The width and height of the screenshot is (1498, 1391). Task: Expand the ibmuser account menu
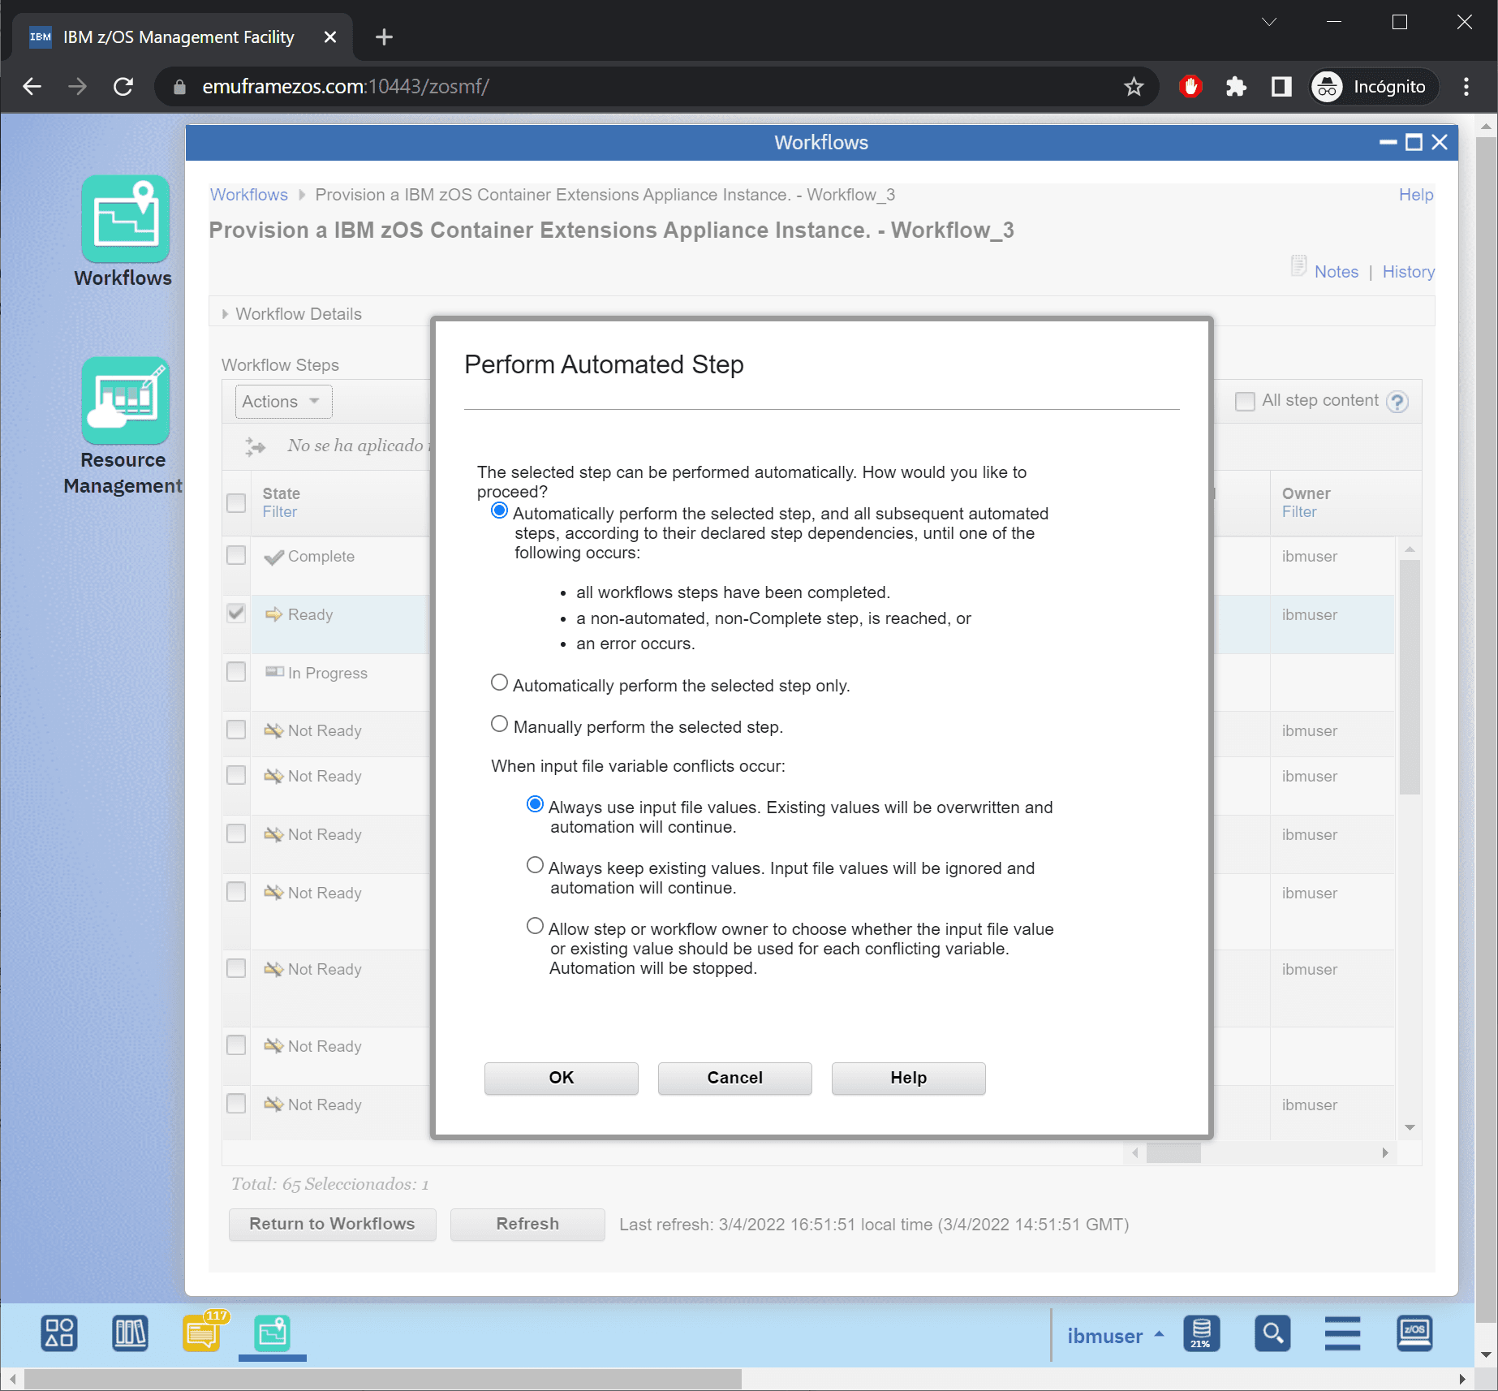coord(1115,1336)
